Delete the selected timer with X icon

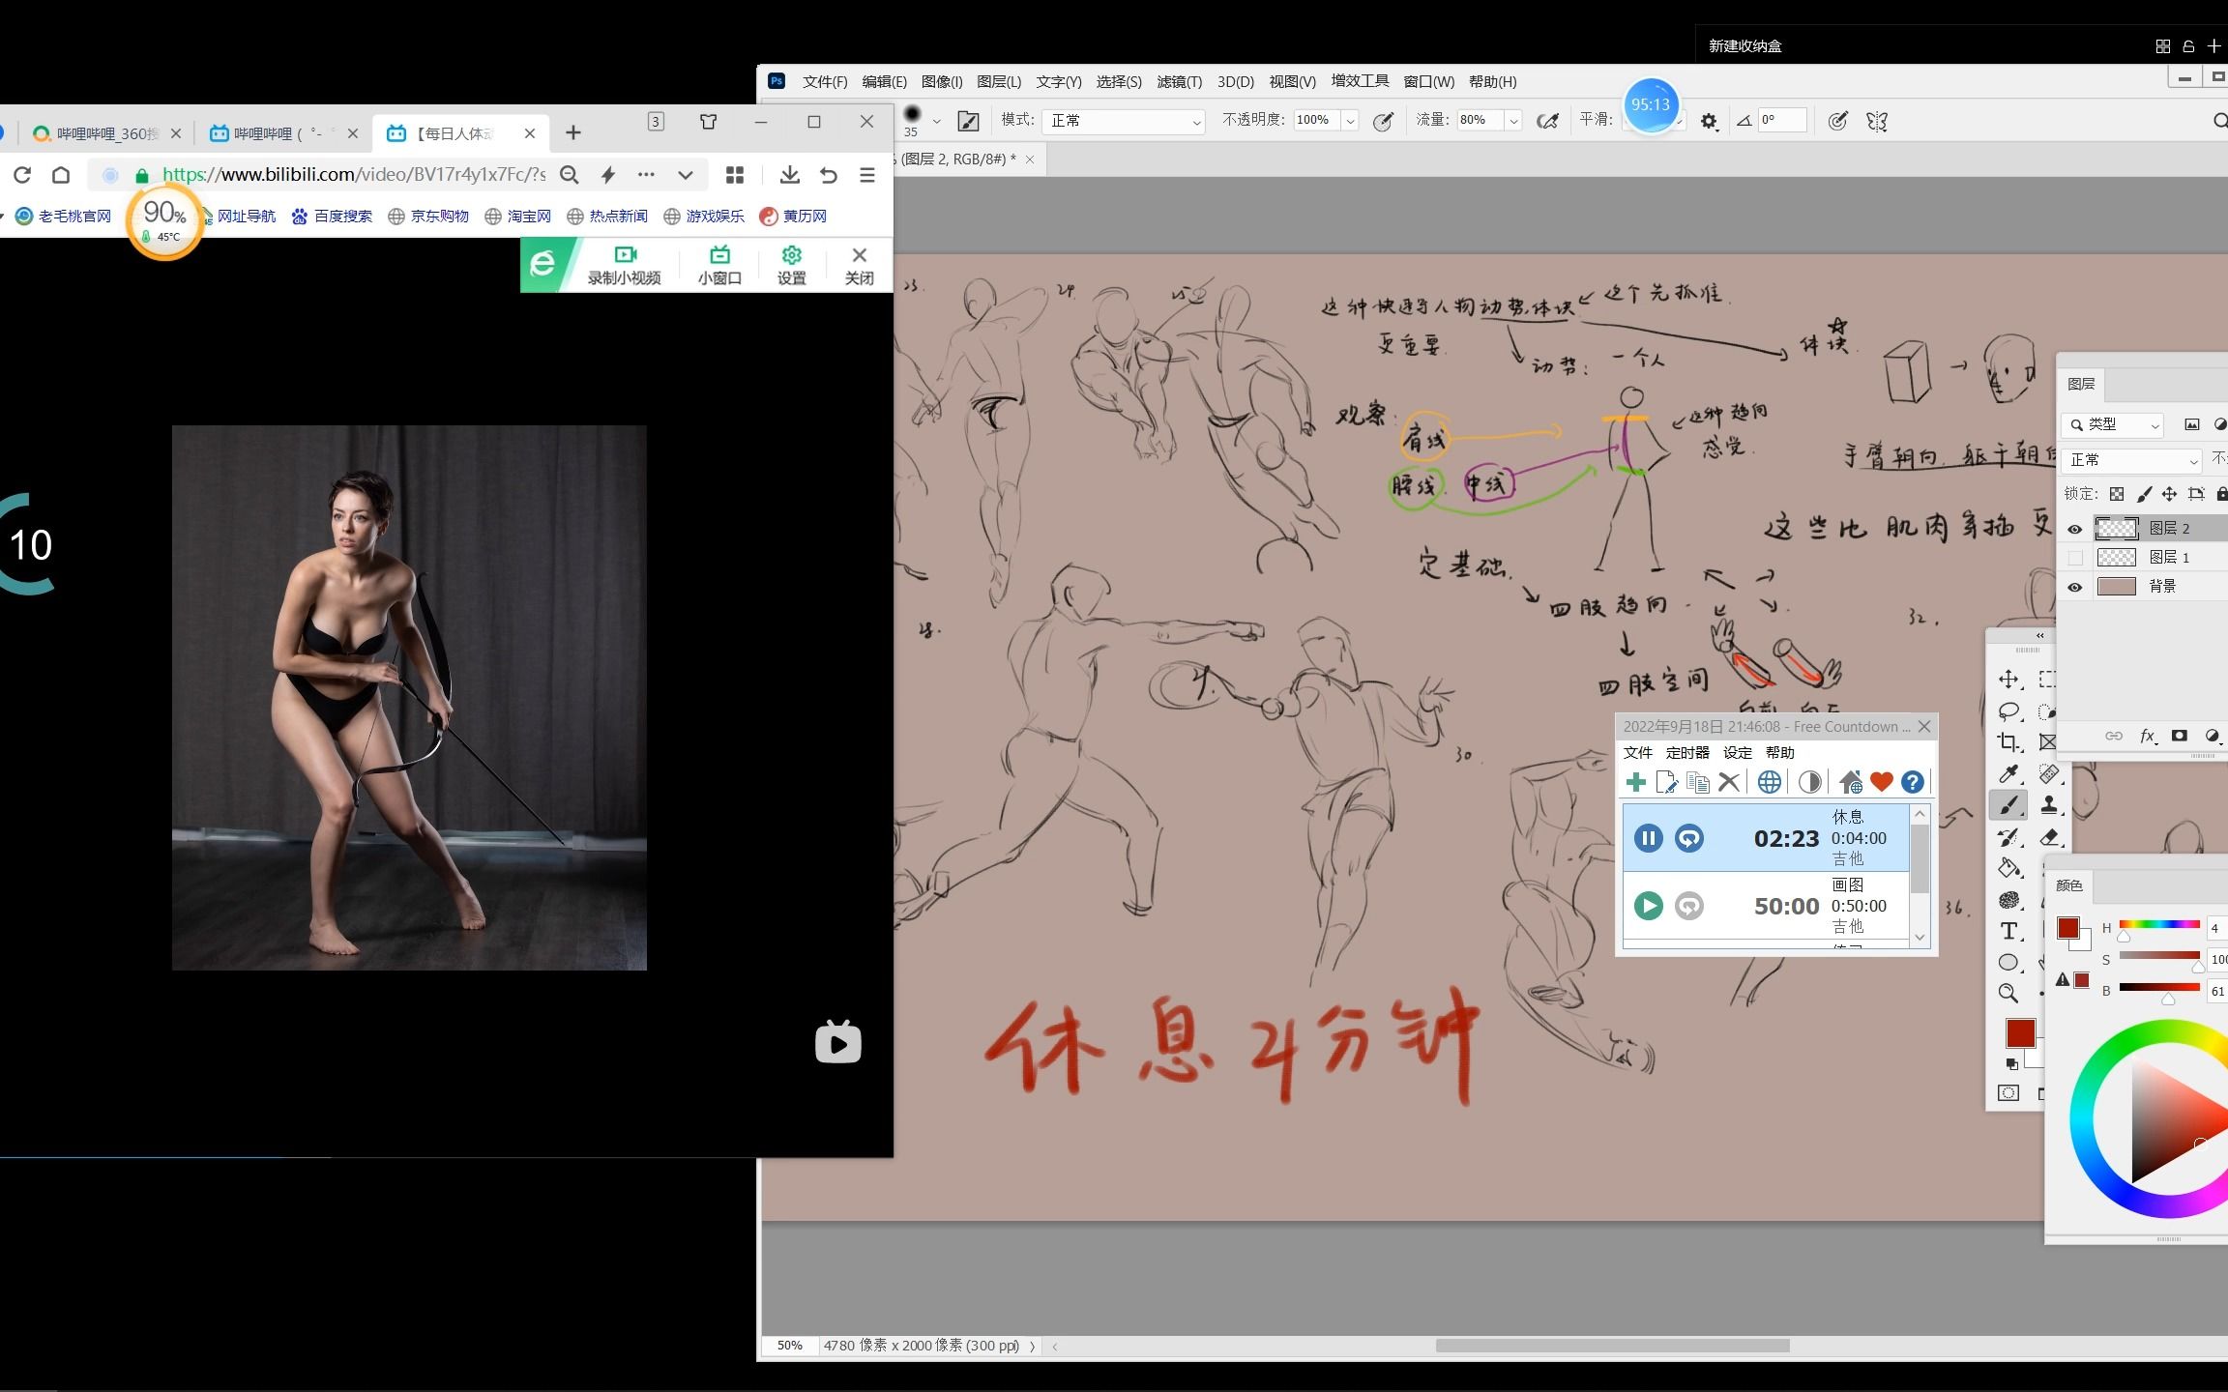(1729, 782)
